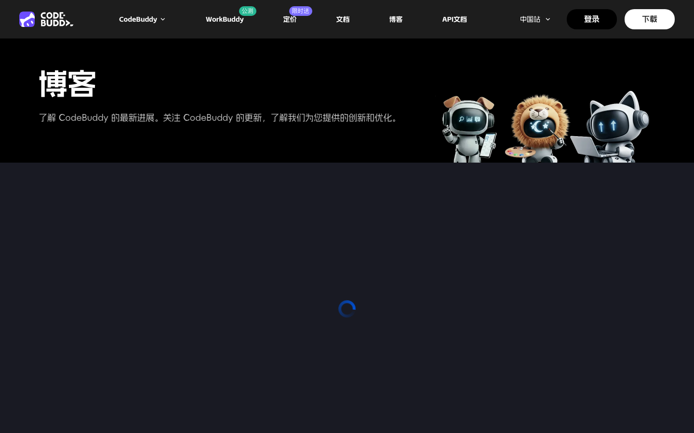Expand the CodeBuddy navigation dropdown
The height and width of the screenshot is (433, 694).
pyautogui.click(x=142, y=19)
